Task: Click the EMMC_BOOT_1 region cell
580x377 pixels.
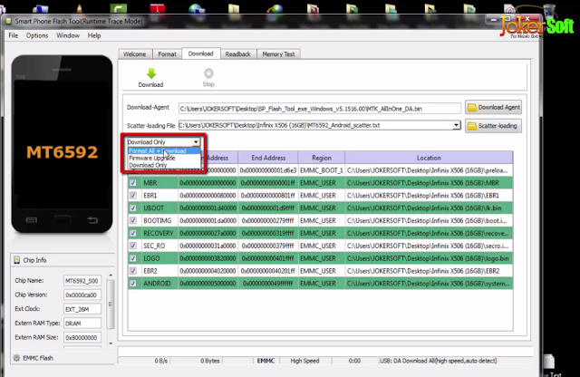Action: click(322, 170)
